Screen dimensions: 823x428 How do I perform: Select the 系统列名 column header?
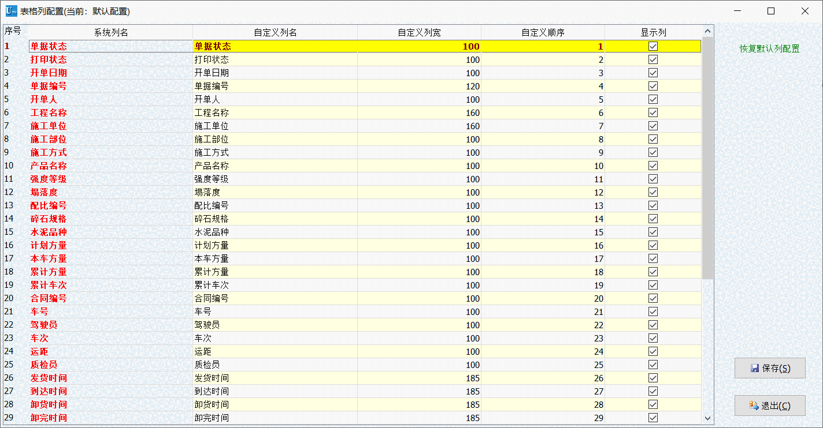[111, 32]
